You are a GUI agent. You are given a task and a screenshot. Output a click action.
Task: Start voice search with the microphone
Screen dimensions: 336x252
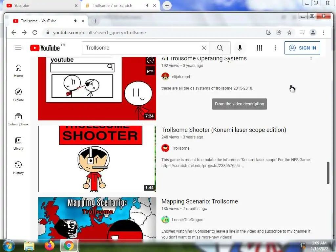click(x=240, y=48)
